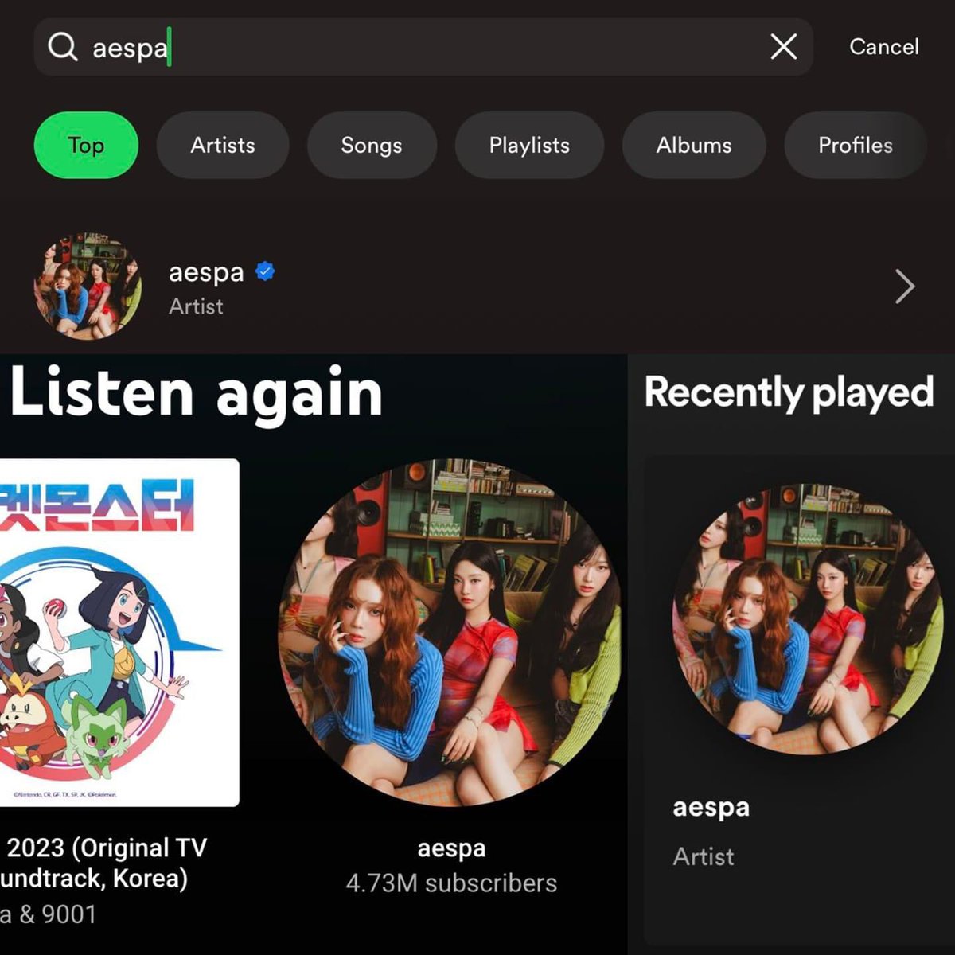Click the aespa name under Listen again
Viewport: 955px width, 955px height.
(x=451, y=848)
